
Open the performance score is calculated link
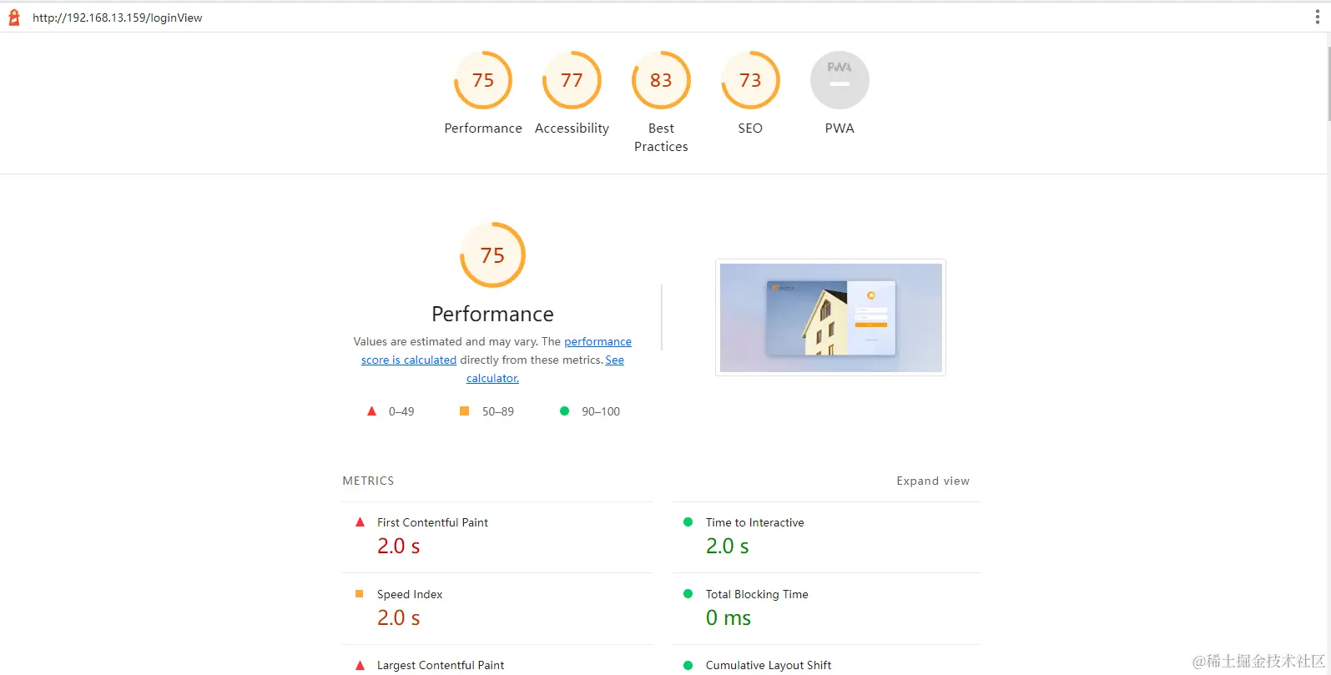497,350
